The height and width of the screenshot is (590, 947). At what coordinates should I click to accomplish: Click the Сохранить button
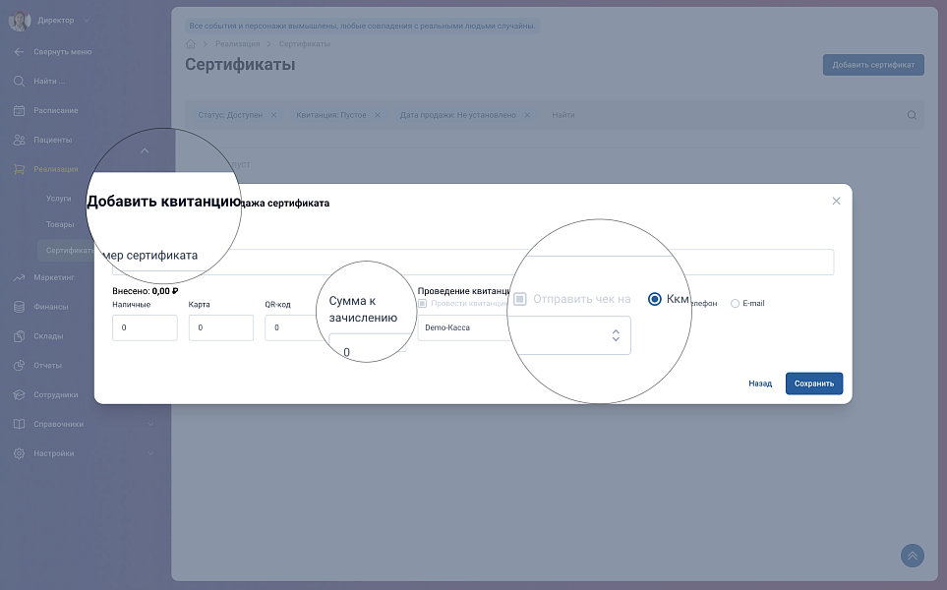[813, 383]
